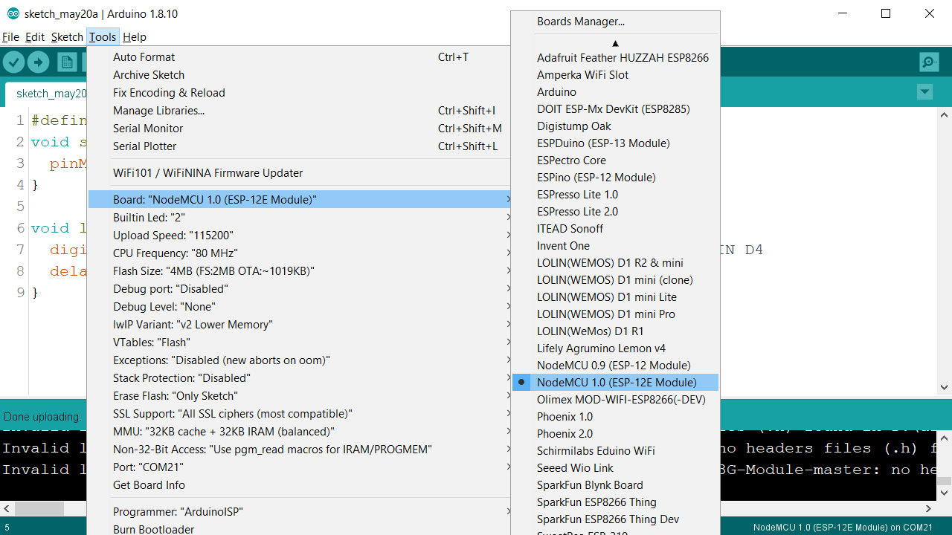Select Adafruit Feather HUZZAH ESP8266 board

pyautogui.click(x=615, y=58)
